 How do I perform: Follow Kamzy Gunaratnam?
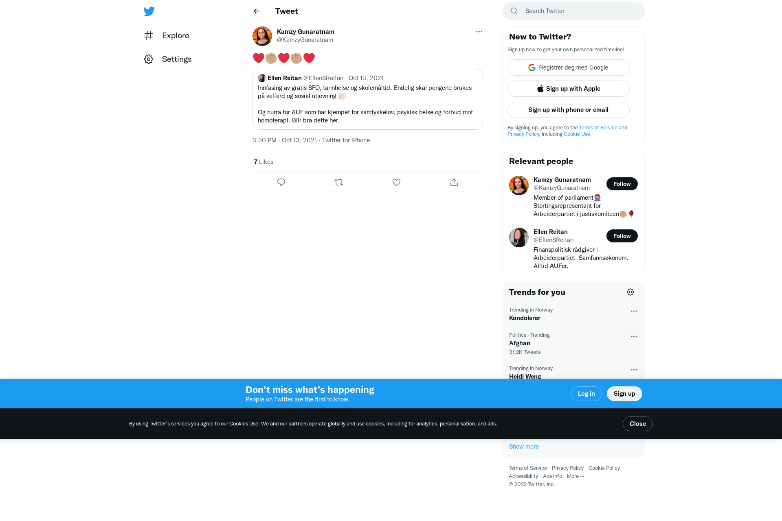coord(622,184)
